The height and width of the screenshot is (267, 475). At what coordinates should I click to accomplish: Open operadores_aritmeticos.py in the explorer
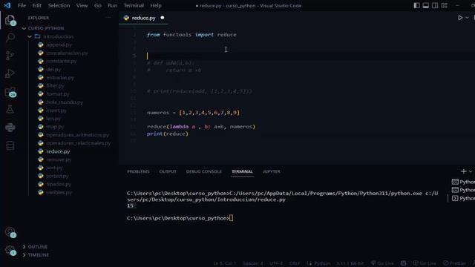78,135
